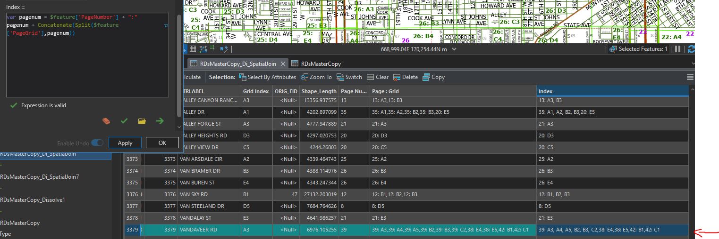Click Zoom To selection
This screenshot has width=719, height=239.
click(316, 77)
